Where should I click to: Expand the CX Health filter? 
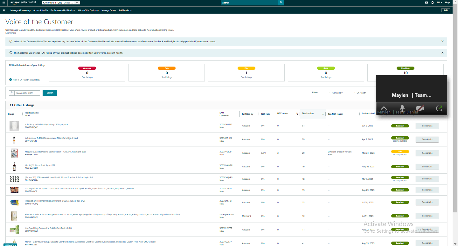coord(360,93)
